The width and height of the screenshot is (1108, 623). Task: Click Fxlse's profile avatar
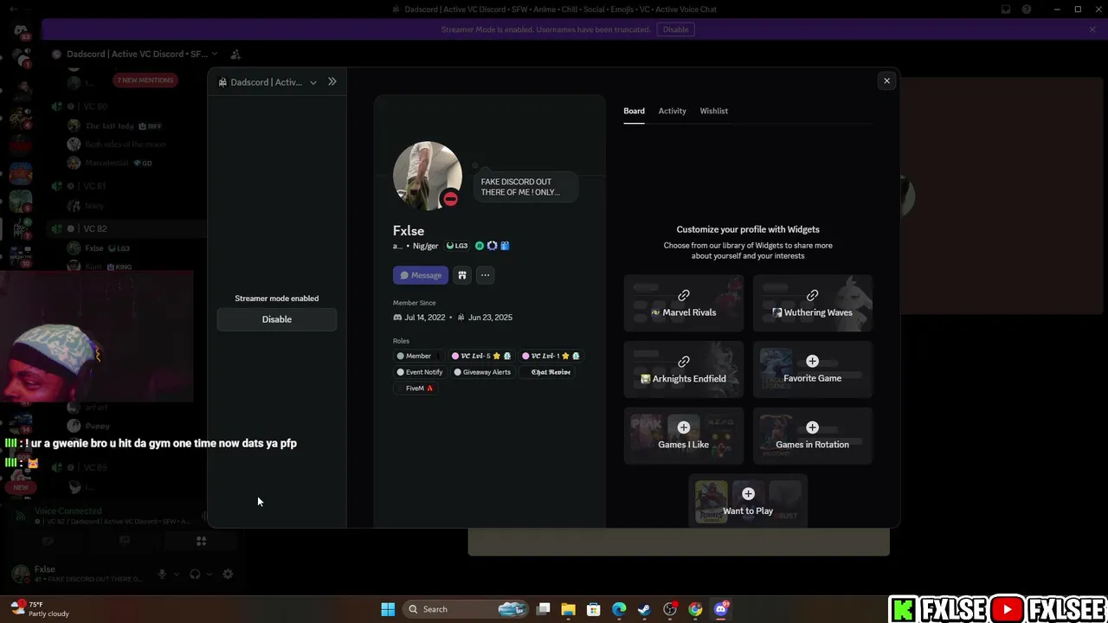[x=428, y=176]
